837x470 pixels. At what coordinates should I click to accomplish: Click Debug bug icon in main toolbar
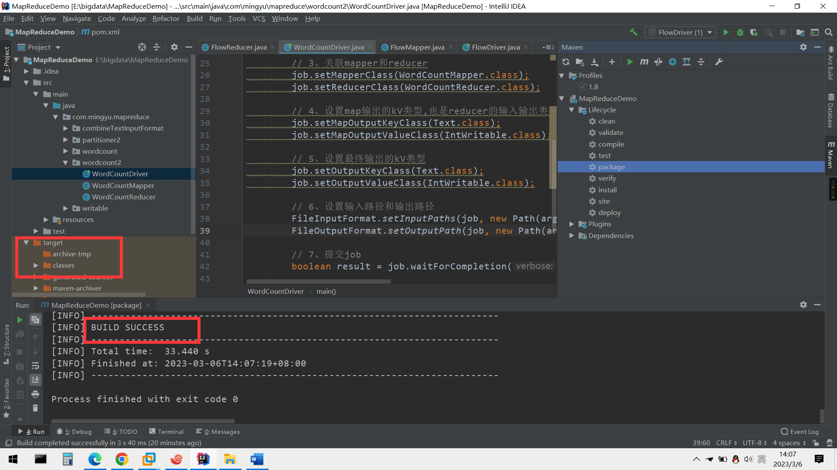click(740, 32)
